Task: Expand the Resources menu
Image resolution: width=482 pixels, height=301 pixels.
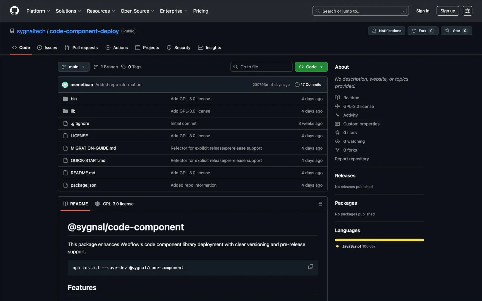Action: [x=101, y=11]
